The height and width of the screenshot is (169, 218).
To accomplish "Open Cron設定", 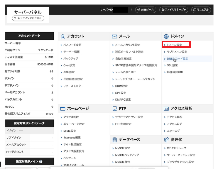I will [69, 65].
